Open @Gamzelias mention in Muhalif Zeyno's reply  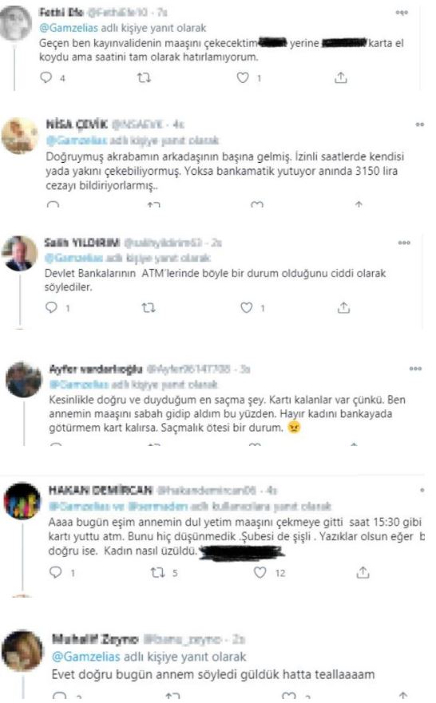(x=86, y=657)
